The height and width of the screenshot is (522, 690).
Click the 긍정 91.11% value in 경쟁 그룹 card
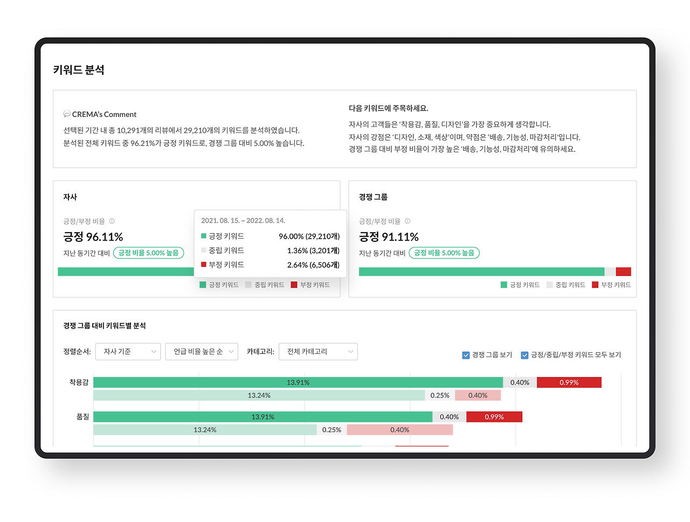(x=389, y=237)
